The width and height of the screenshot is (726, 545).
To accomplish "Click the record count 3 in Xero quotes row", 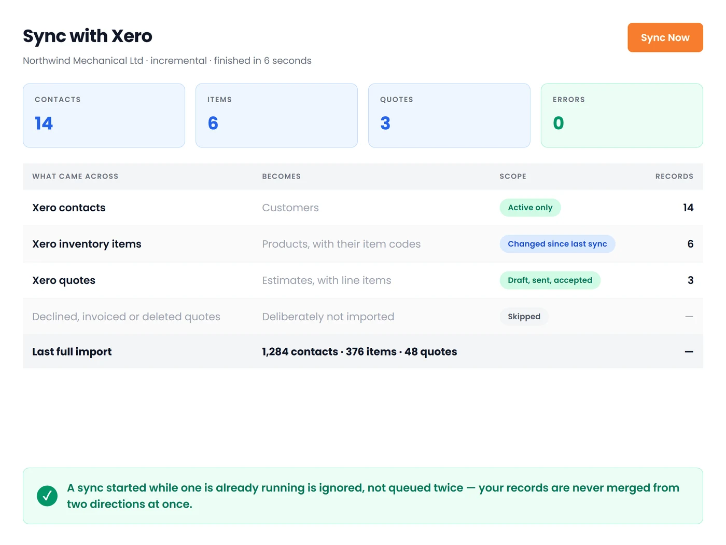I will [x=690, y=280].
